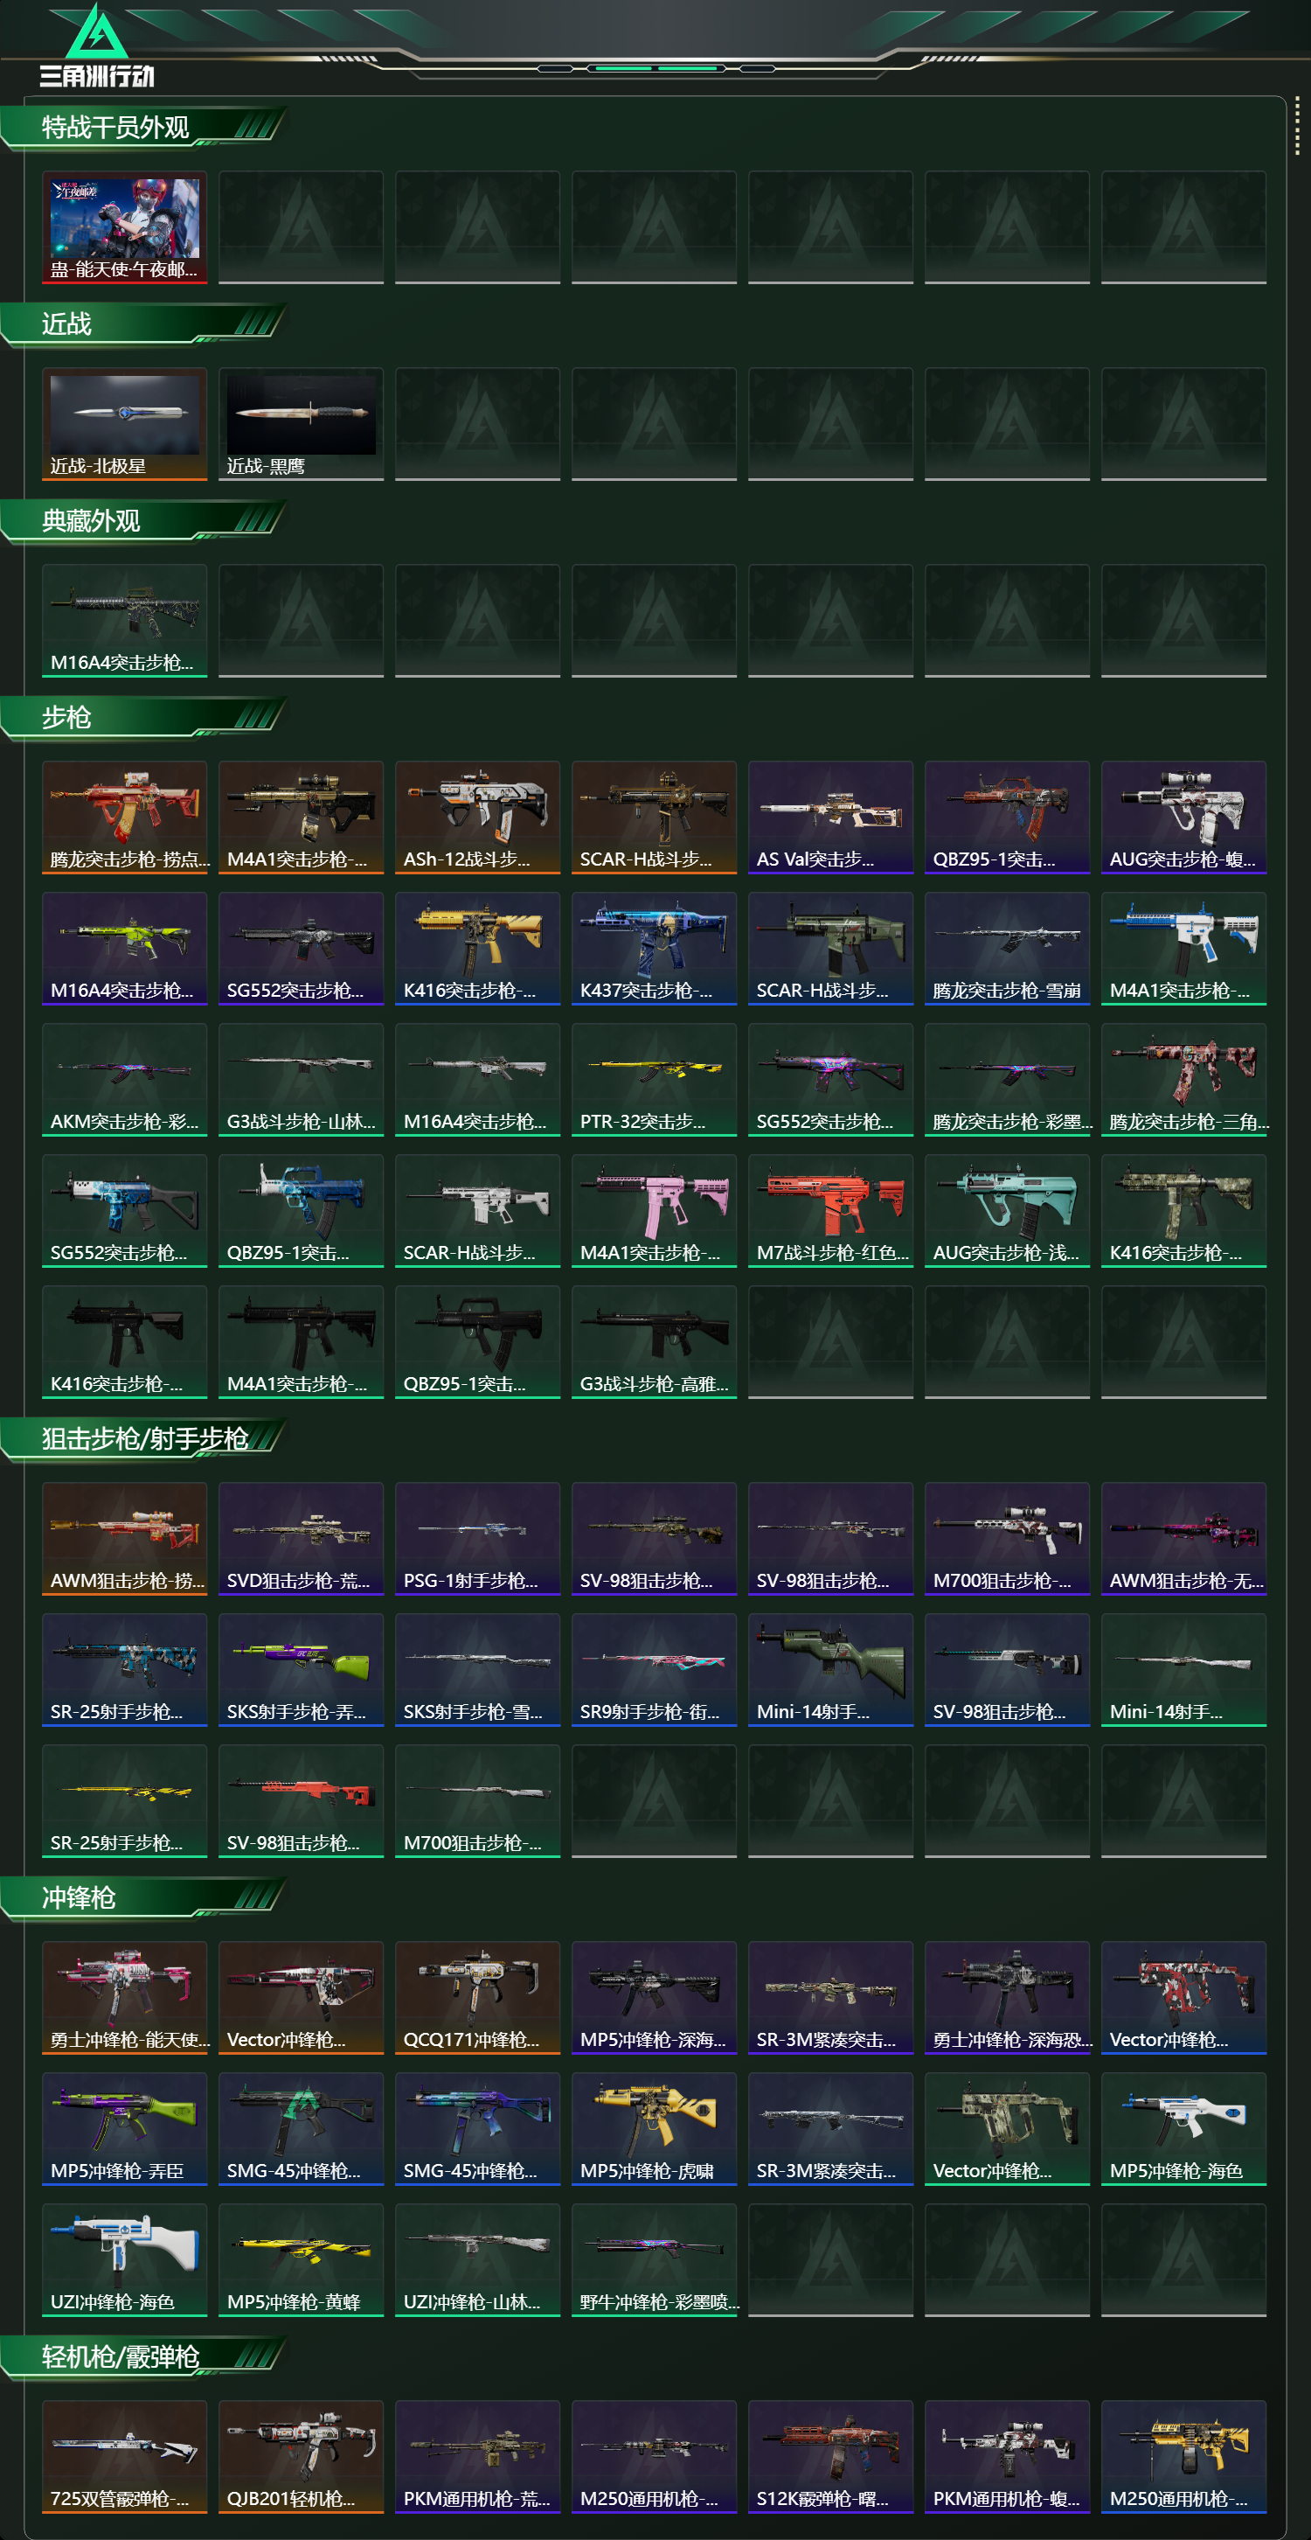Screen dimensions: 1311x2540
Task: Select the 近战-北极星 knife skin
Action: click(x=124, y=424)
